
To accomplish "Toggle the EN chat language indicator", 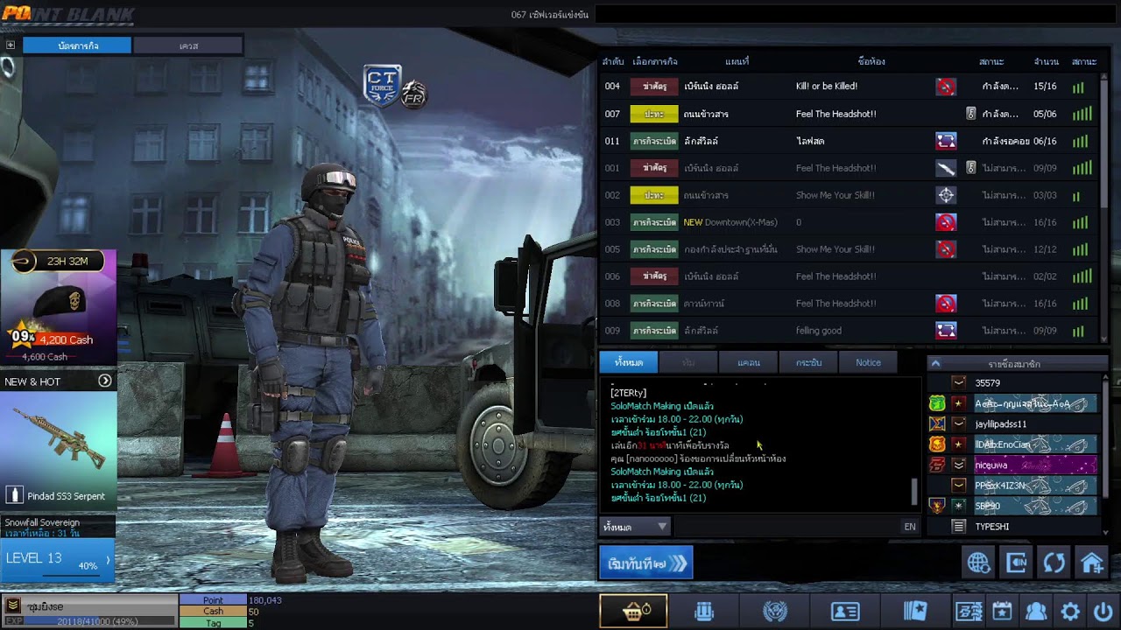I will pos(910,527).
